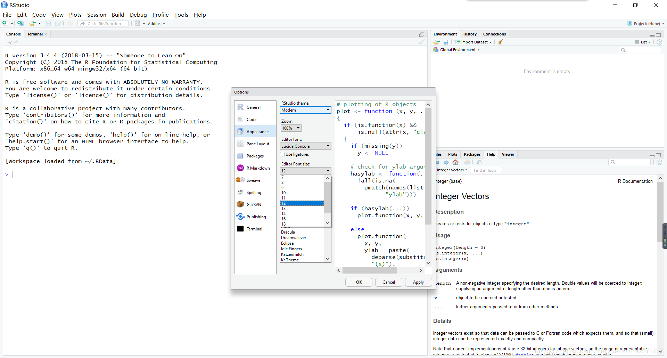Switch to the Viewer tab

508,154
